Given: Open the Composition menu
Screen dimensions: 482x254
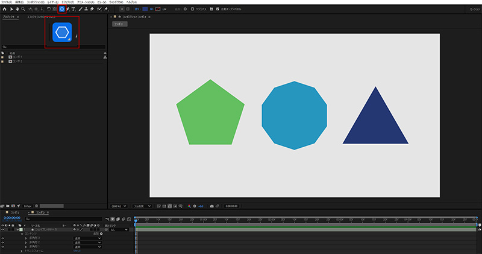Looking at the screenshot, I should coord(34,2).
